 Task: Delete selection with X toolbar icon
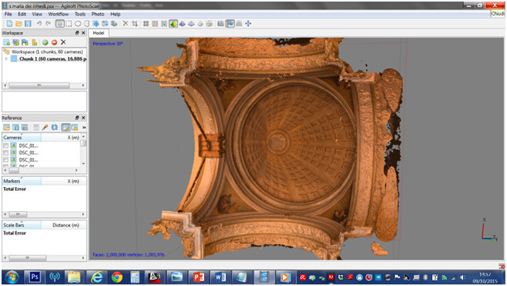point(126,23)
